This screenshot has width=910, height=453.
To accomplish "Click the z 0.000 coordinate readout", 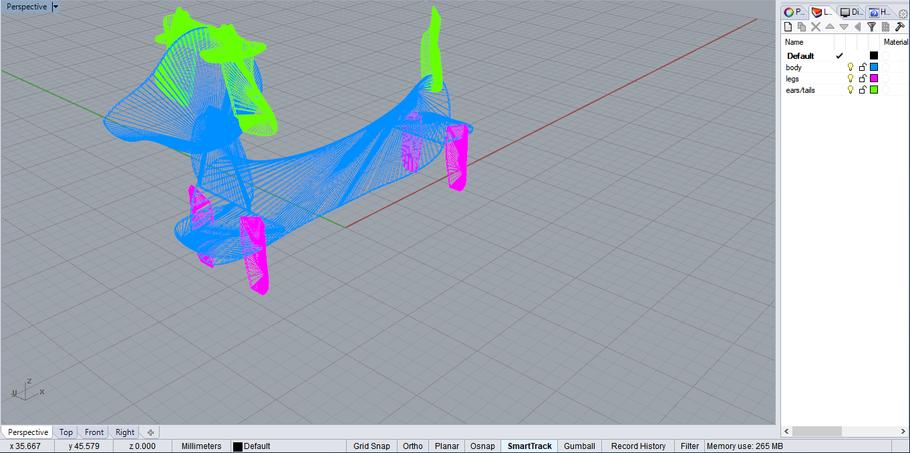I will [x=142, y=446].
